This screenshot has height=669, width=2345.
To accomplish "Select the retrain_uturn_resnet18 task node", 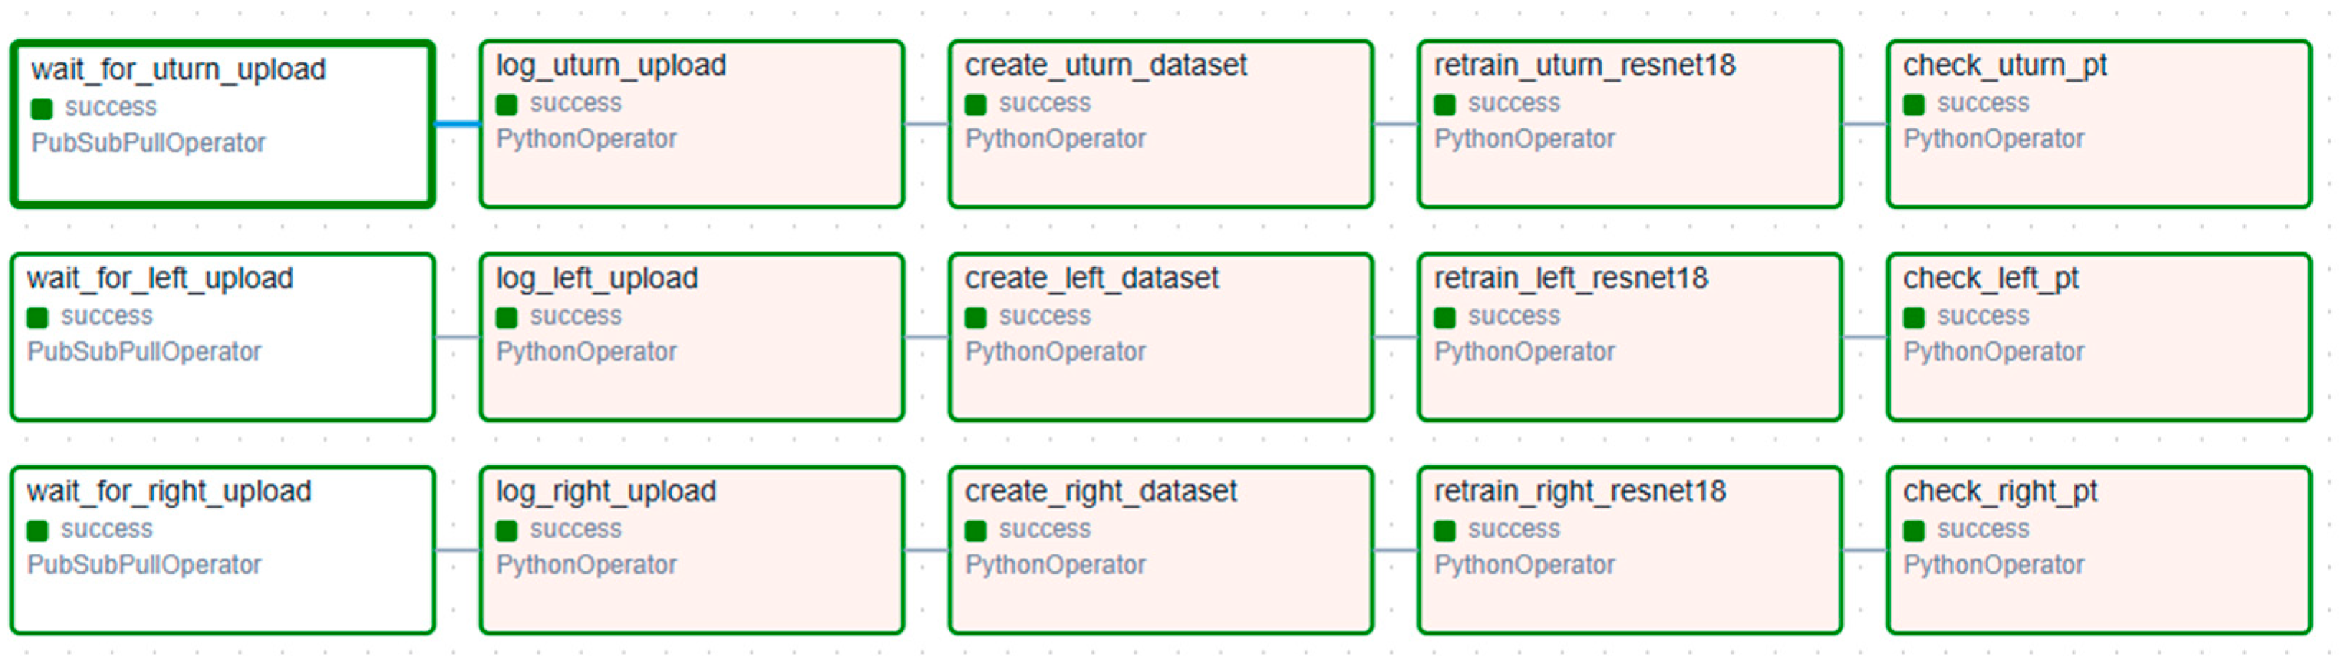I will pos(1630,125).
